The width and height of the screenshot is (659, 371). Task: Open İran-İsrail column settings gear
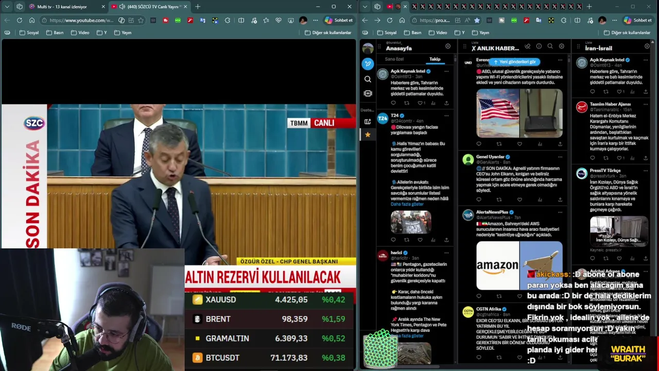647,46
